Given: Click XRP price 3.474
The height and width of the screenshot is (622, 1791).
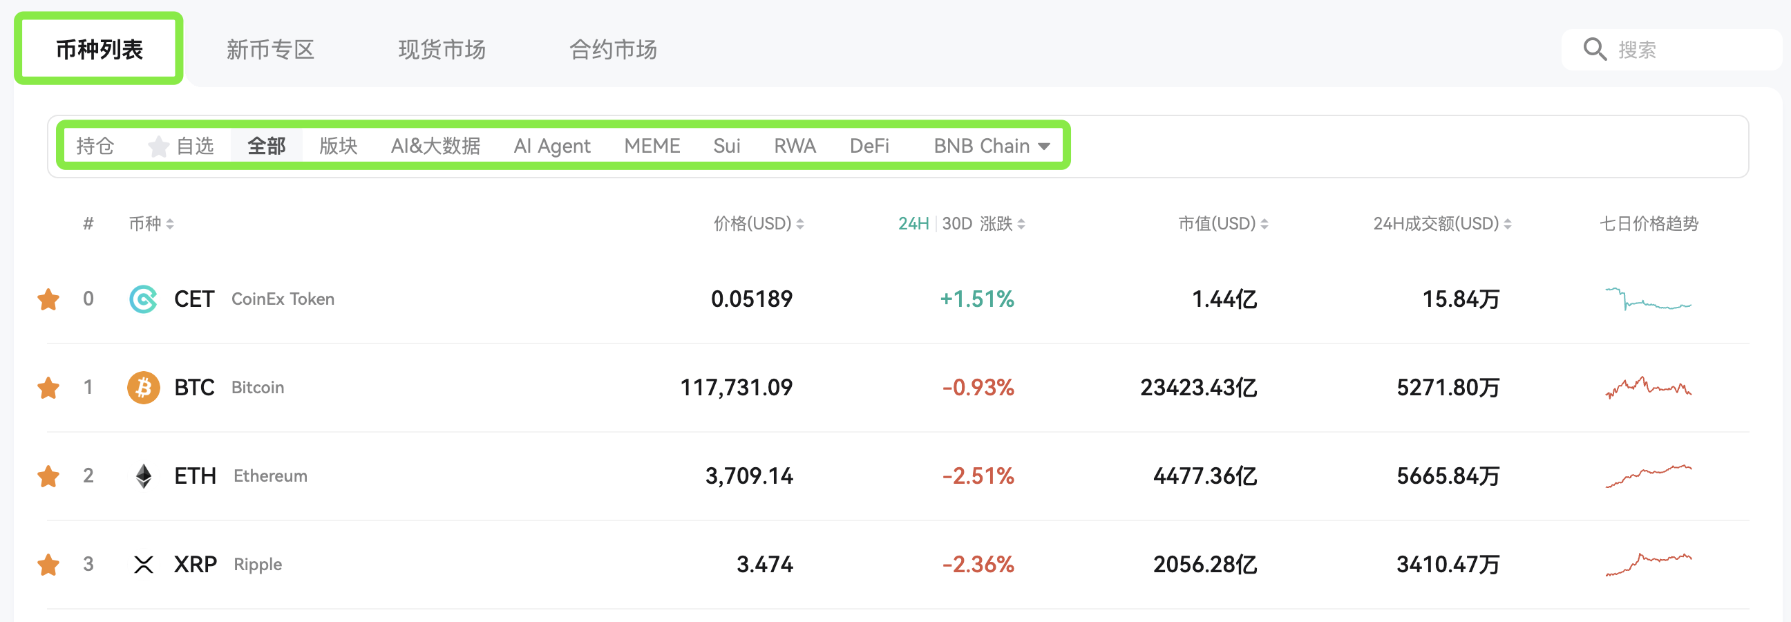Looking at the screenshot, I should tap(764, 564).
